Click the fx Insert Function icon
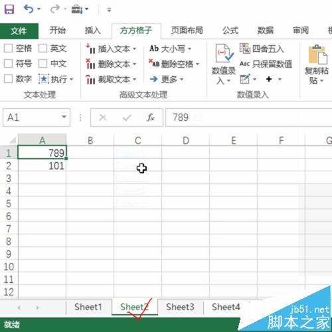This screenshot has width=332, height=332. point(151,118)
